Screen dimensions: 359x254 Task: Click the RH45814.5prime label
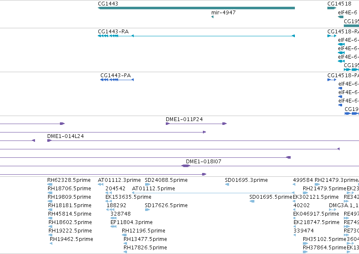pyautogui.click(x=70, y=214)
